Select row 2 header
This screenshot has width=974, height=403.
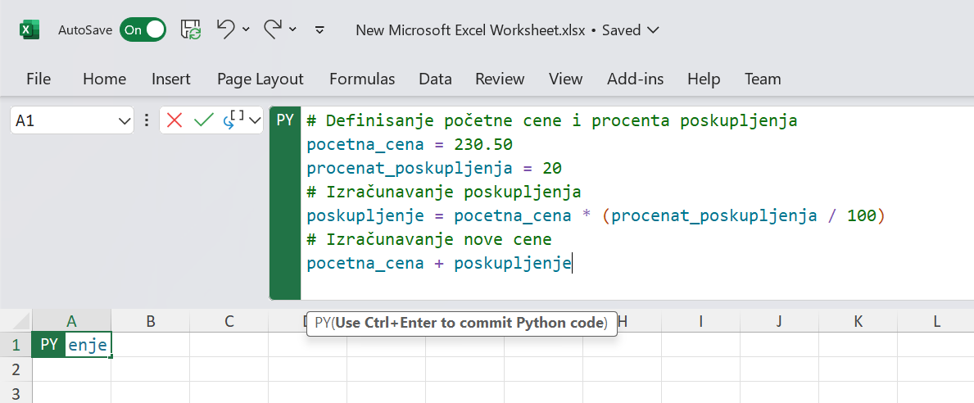(x=16, y=369)
